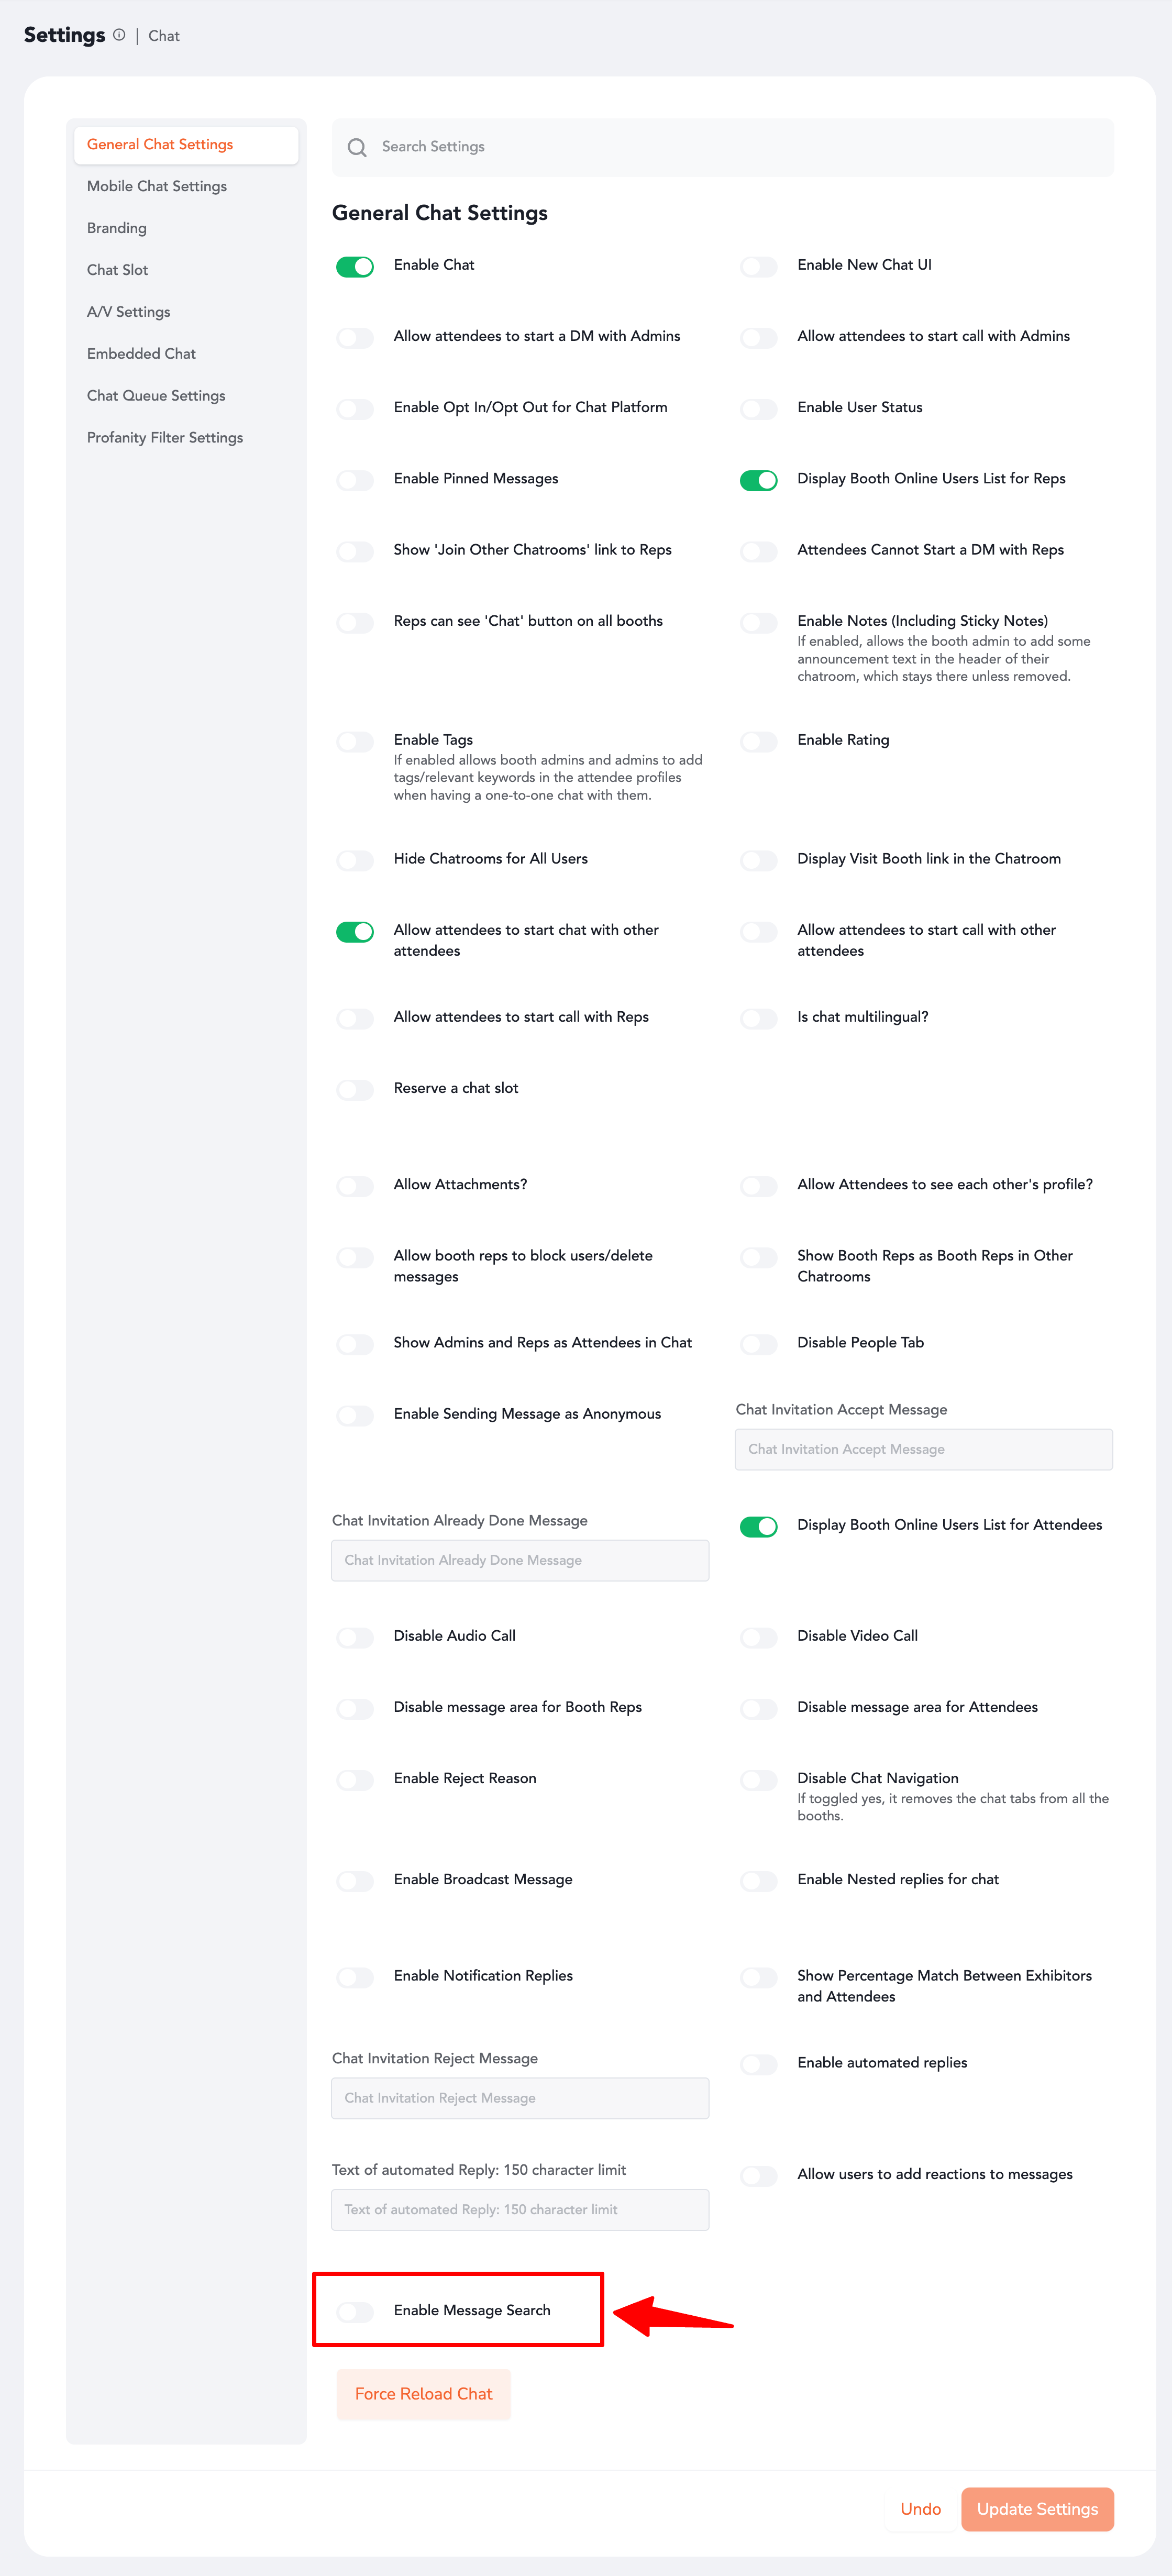Select the Branding sidebar item

117,228
